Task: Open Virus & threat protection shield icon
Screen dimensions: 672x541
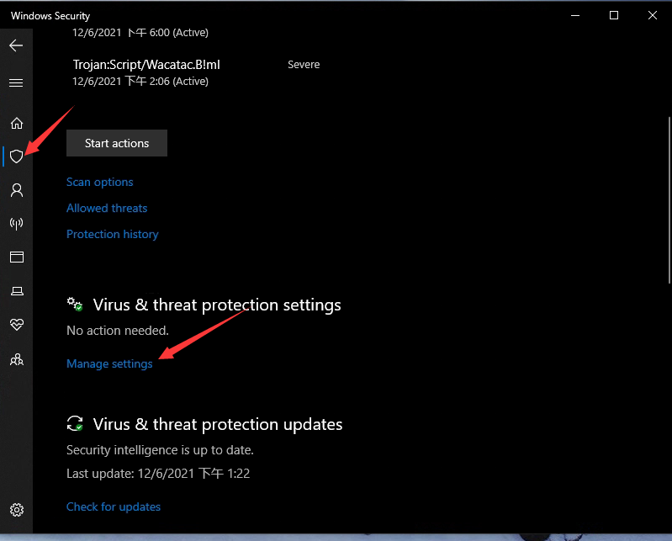Action: point(16,156)
